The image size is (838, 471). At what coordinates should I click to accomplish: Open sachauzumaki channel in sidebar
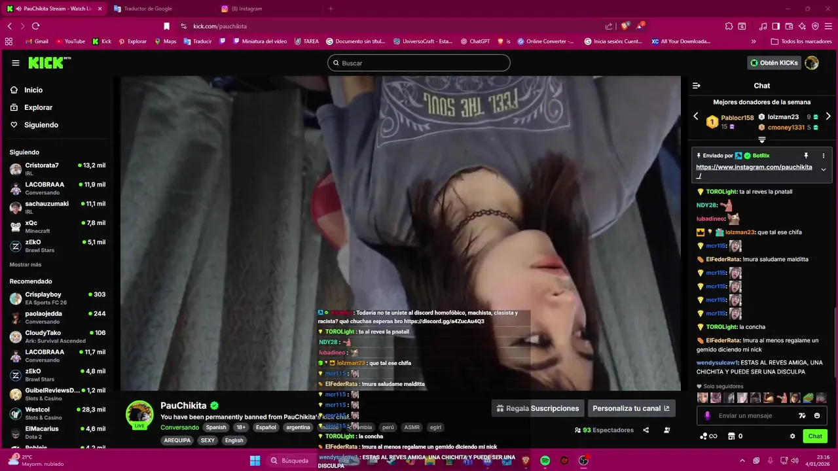click(x=58, y=207)
